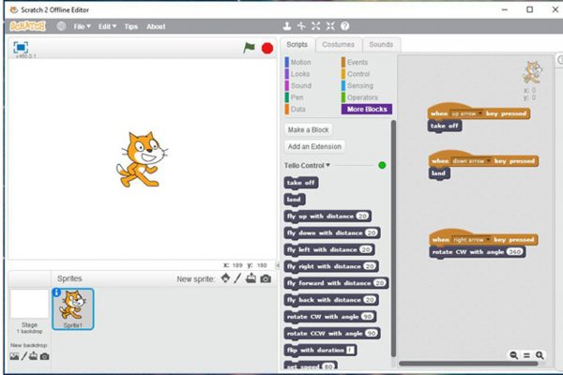Select the Pen block category
Viewport: 563px width, 375px height.
(295, 97)
